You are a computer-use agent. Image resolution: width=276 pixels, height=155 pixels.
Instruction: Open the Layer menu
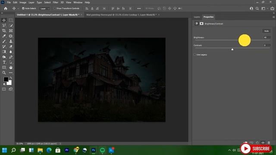[31, 3]
